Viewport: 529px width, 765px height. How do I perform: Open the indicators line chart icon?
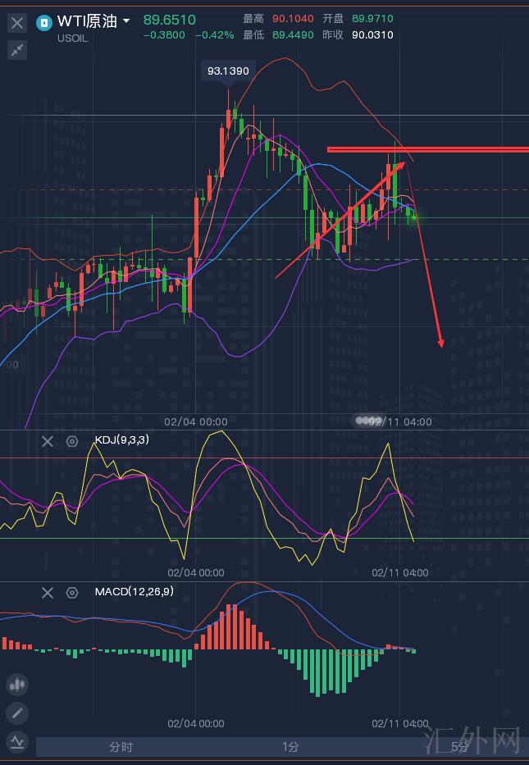coord(17,742)
